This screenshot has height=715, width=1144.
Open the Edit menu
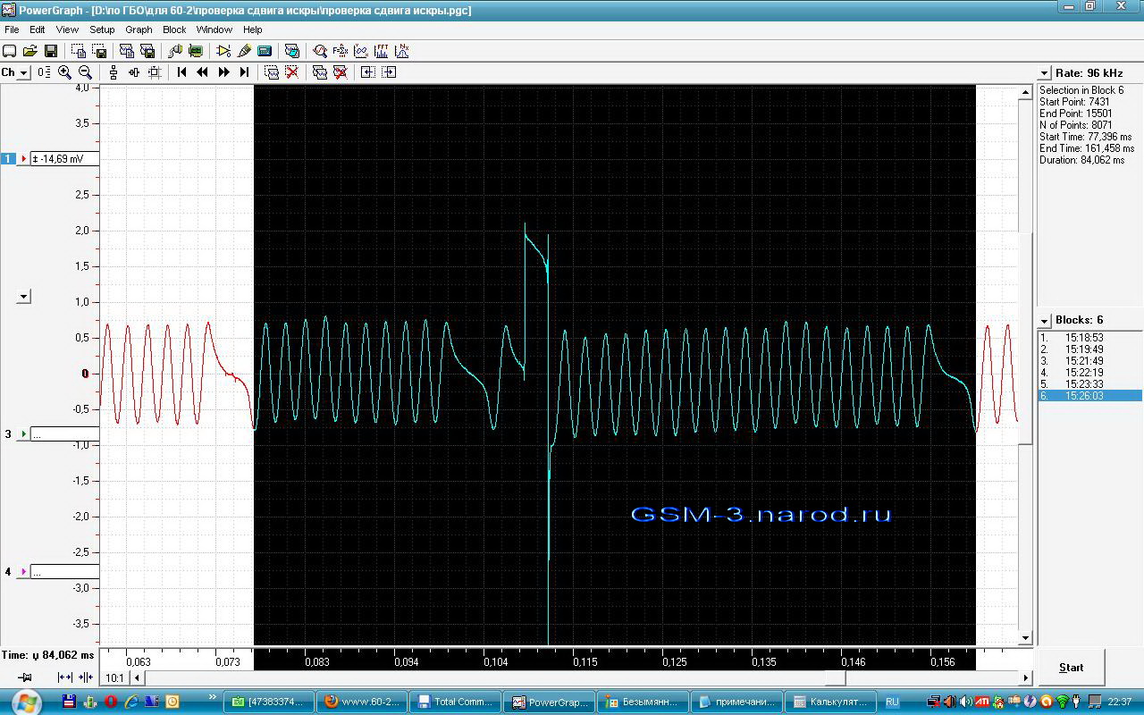coord(38,29)
